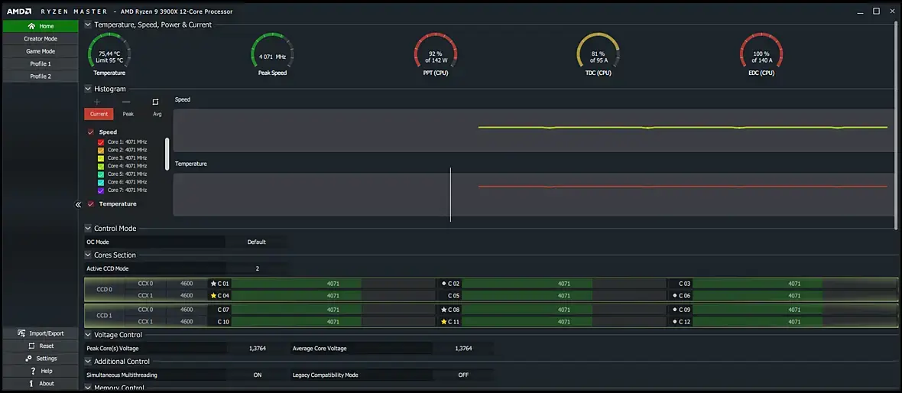
Task: Open the Game Mode profile
Action: point(41,51)
